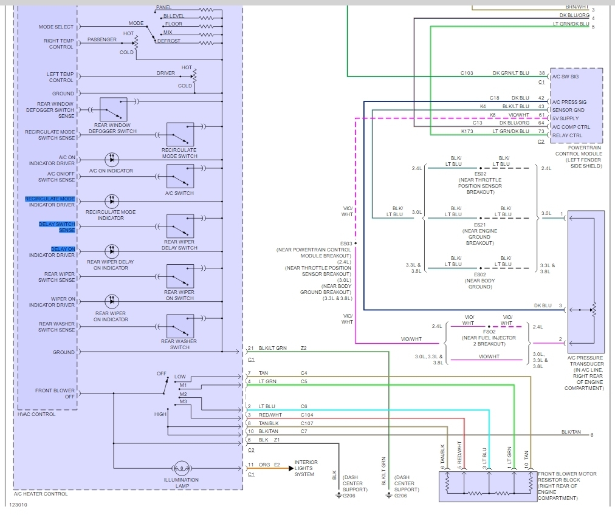The width and height of the screenshot is (615, 515).
Task: Click the A/C switch symbol
Action: click(180, 176)
